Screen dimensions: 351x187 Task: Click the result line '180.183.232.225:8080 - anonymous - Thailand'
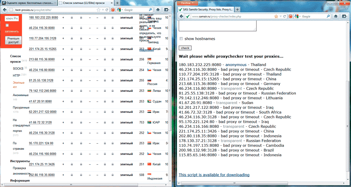coord(223,65)
